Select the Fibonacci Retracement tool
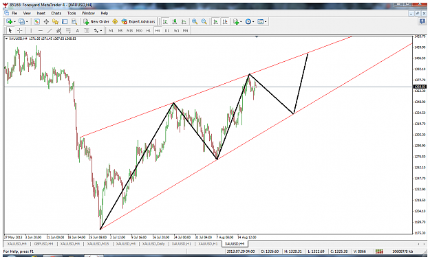 pos(68,31)
